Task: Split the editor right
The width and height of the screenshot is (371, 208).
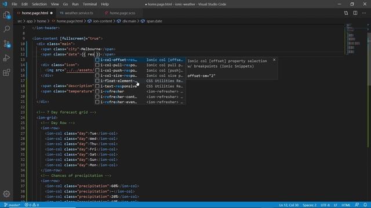Action: [355, 13]
